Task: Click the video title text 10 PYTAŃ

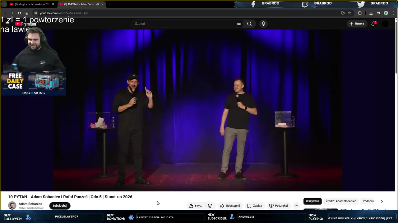Action: [70, 197]
